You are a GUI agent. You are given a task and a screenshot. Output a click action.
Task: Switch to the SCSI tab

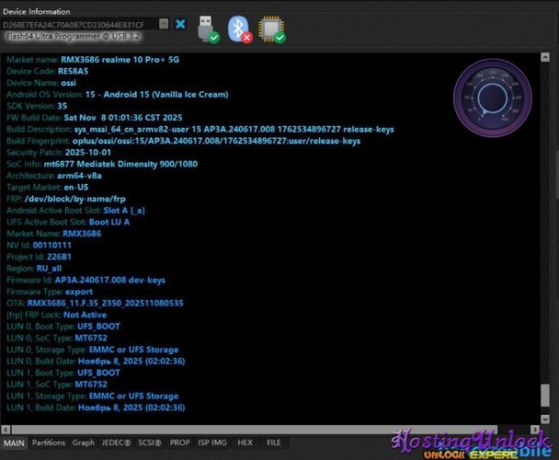150,443
